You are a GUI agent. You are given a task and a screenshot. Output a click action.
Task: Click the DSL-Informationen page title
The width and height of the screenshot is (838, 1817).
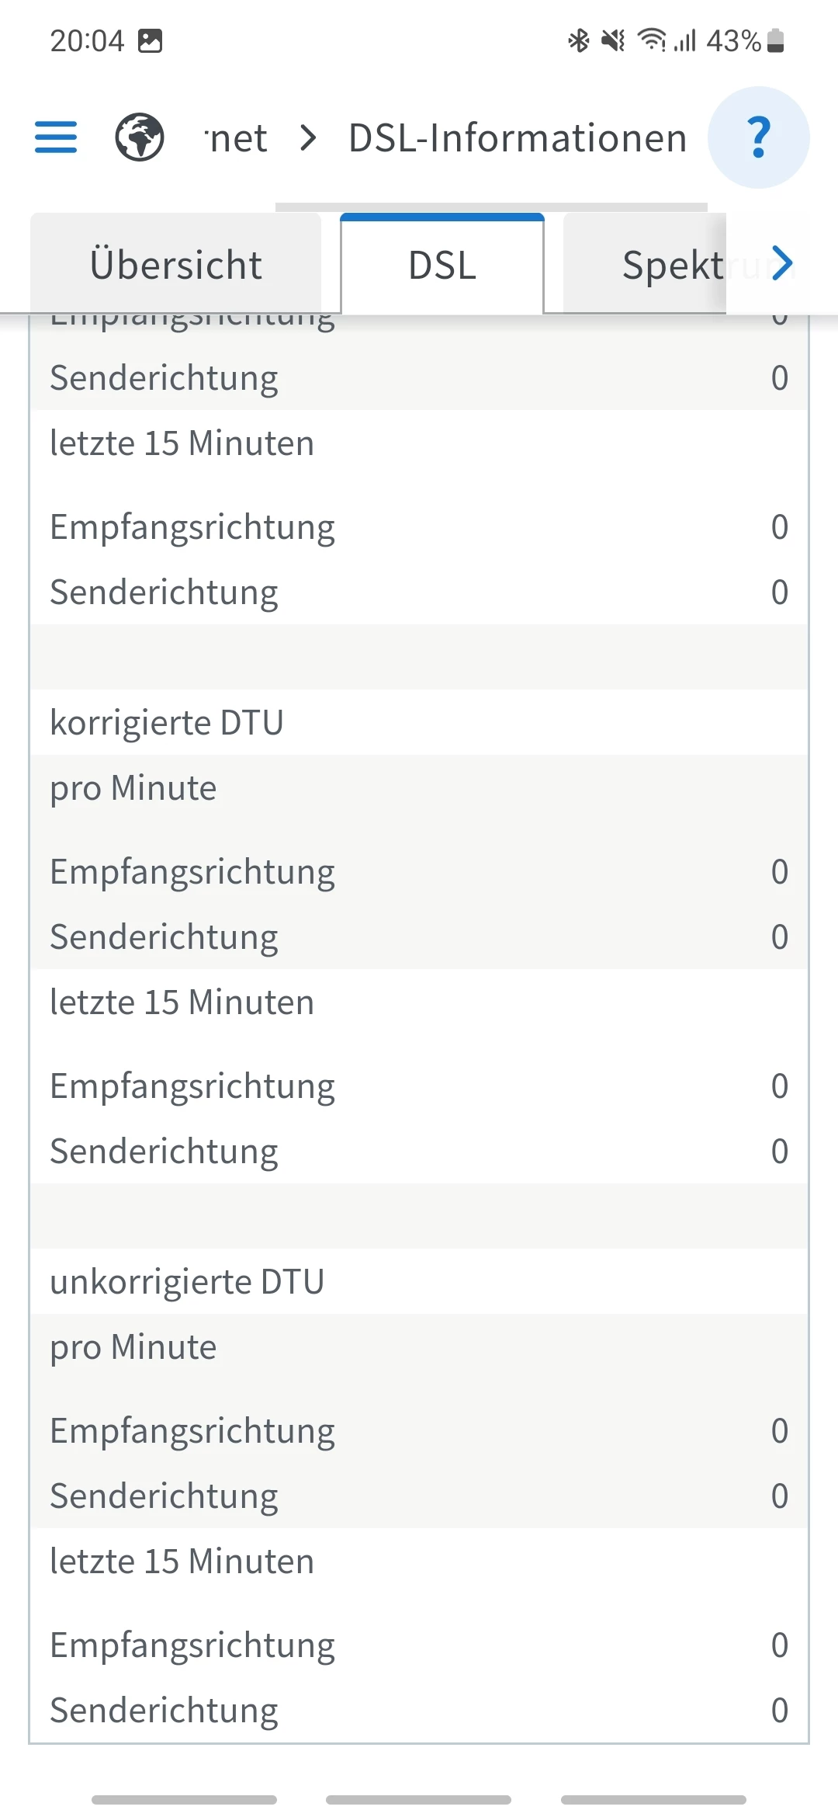pos(518,138)
